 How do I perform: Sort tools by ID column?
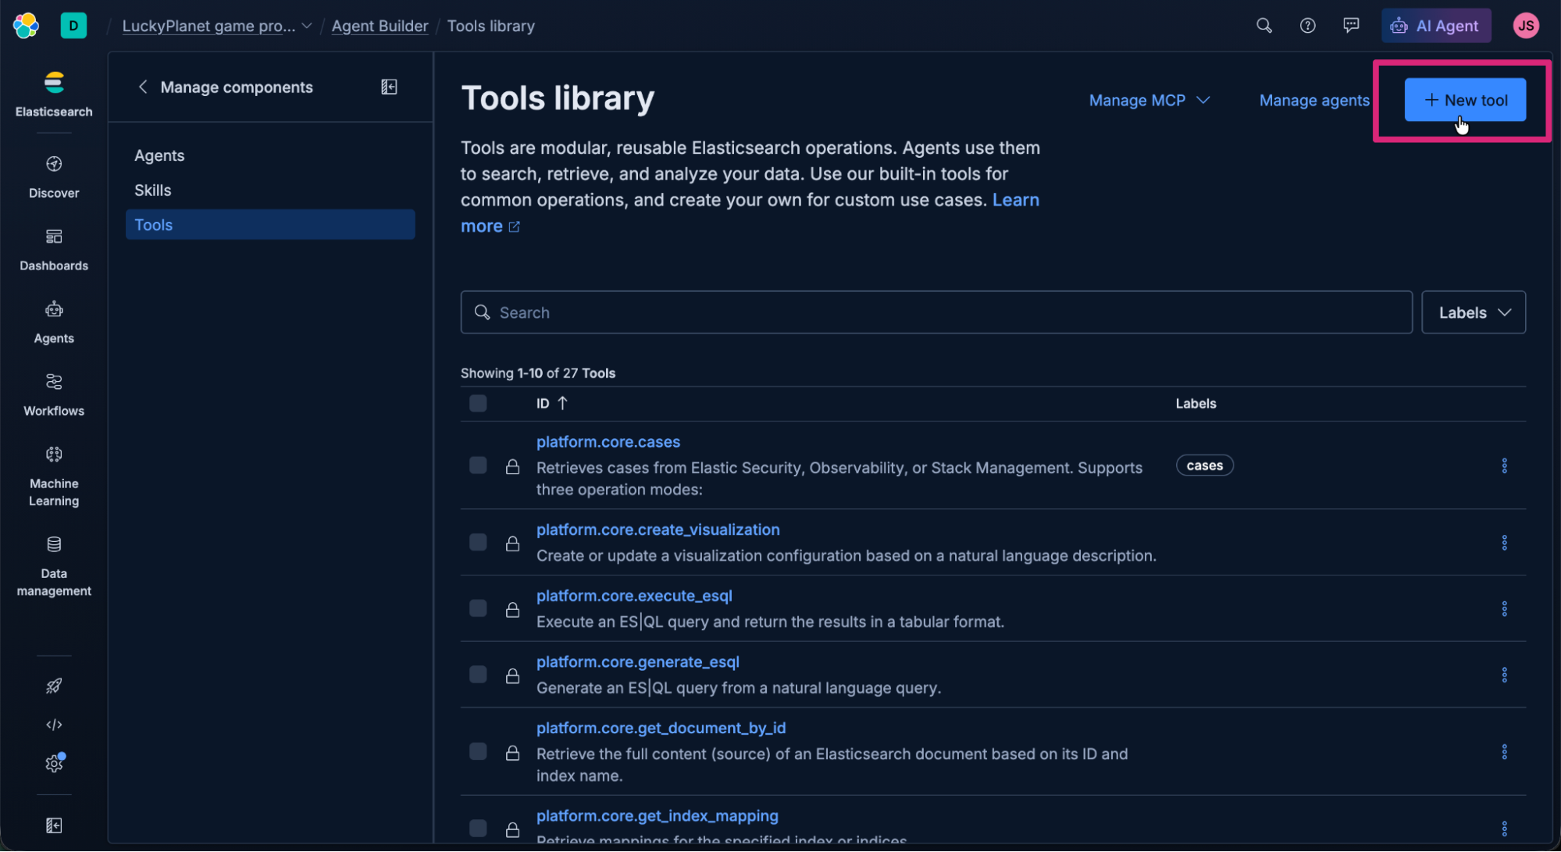(551, 403)
